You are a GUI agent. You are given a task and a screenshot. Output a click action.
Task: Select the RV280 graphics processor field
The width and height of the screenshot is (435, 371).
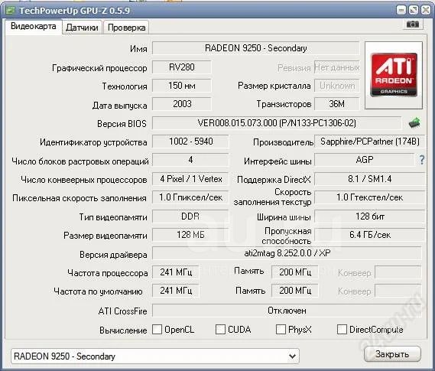coord(182,67)
